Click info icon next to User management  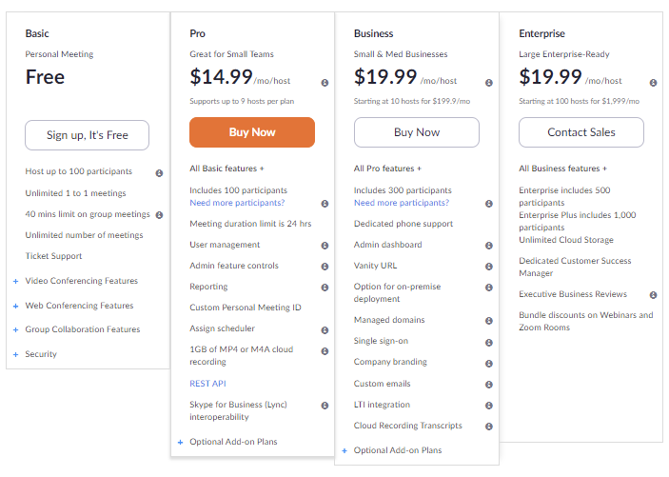pos(325,245)
